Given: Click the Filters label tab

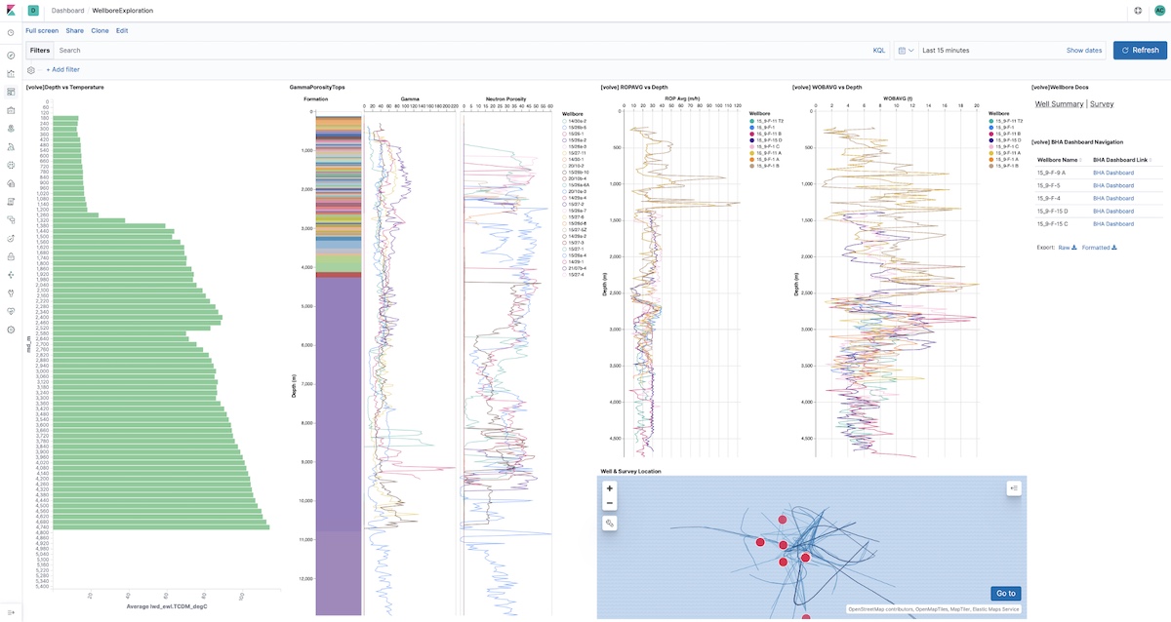Looking at the screenshot, I should pos(40,50).
